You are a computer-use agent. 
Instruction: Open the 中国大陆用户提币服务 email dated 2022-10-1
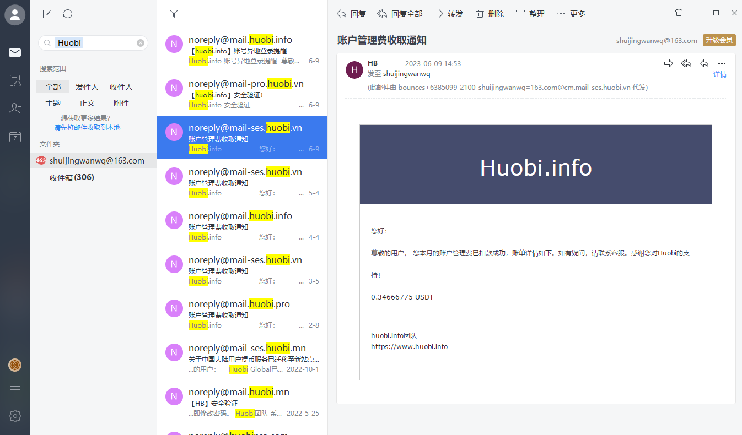point(242,358)
